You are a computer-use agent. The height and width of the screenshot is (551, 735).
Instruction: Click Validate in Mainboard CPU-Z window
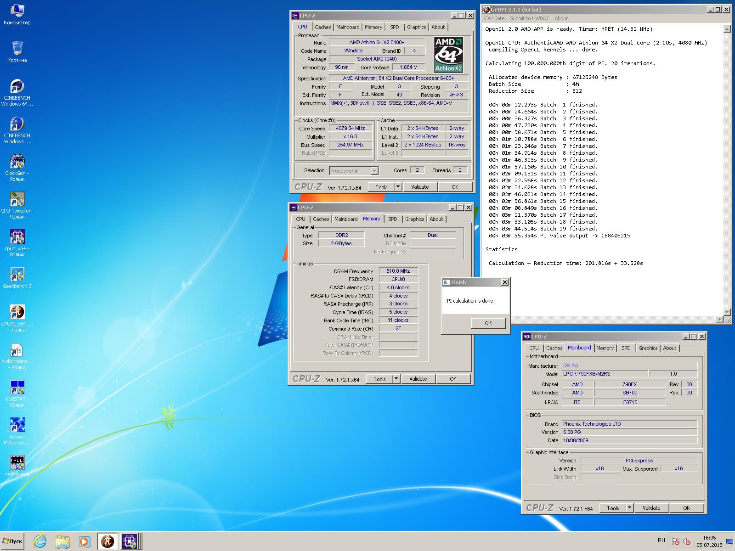point(651,508)
